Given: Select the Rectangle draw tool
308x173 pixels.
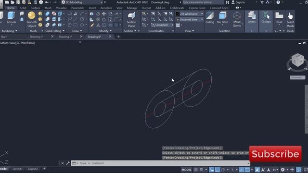Looking at the screenshot, I should tap(76, 25).
